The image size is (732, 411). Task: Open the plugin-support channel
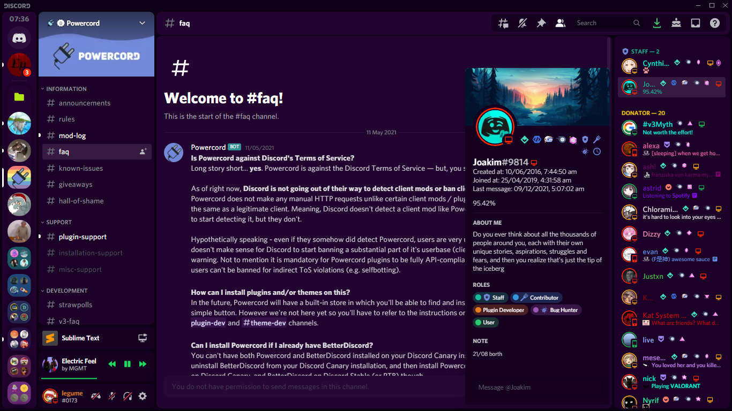(x=96, y=237)
